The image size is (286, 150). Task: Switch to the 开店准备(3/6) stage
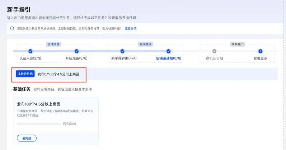click(76, 58)
